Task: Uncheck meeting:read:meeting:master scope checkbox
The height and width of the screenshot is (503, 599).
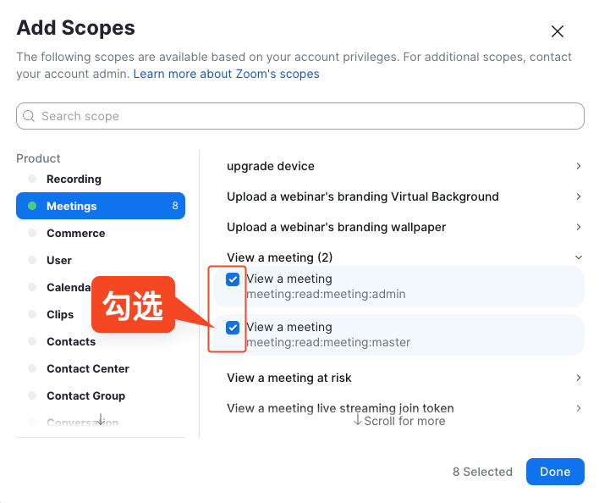Action: click(233, 328)
